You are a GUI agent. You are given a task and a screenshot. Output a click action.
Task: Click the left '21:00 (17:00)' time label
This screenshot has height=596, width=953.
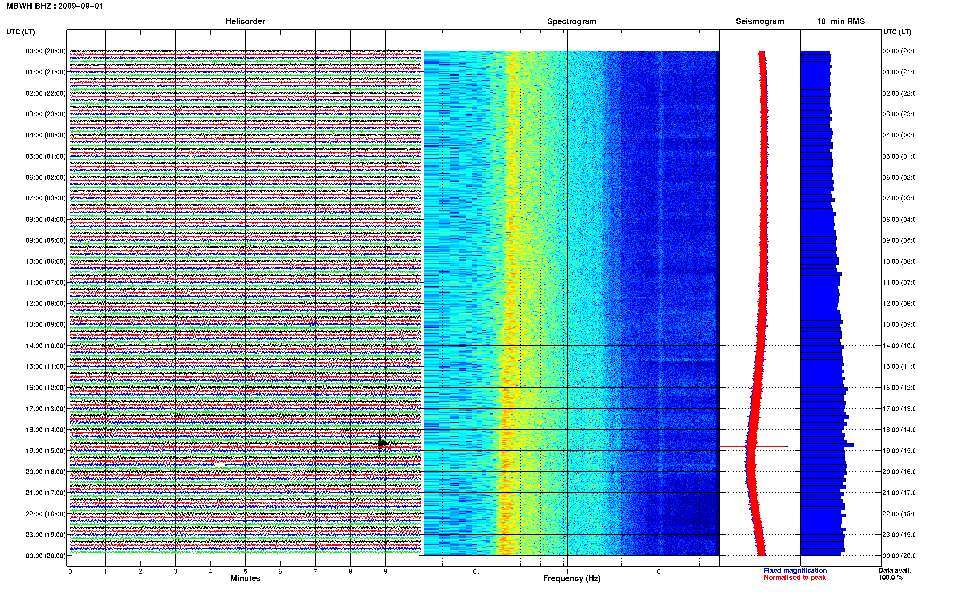tap(46, 493)
